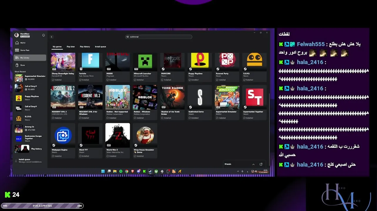377x211 pixels.
Task: Open Kick app on the taskbar
Action: (144, 171)
